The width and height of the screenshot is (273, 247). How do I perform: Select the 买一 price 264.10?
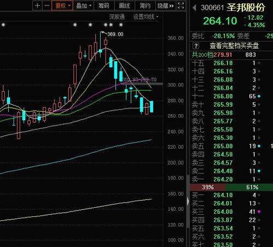click(223, 195)
